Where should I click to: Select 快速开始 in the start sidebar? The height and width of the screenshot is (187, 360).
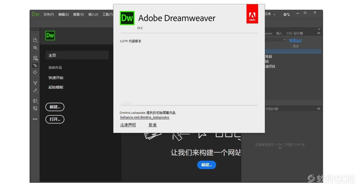coord(56,78)
